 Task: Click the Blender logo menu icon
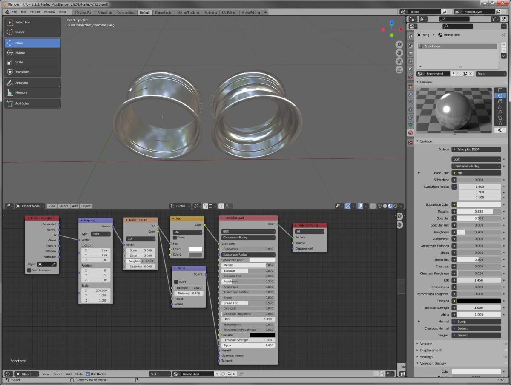(x=7, y=12)
